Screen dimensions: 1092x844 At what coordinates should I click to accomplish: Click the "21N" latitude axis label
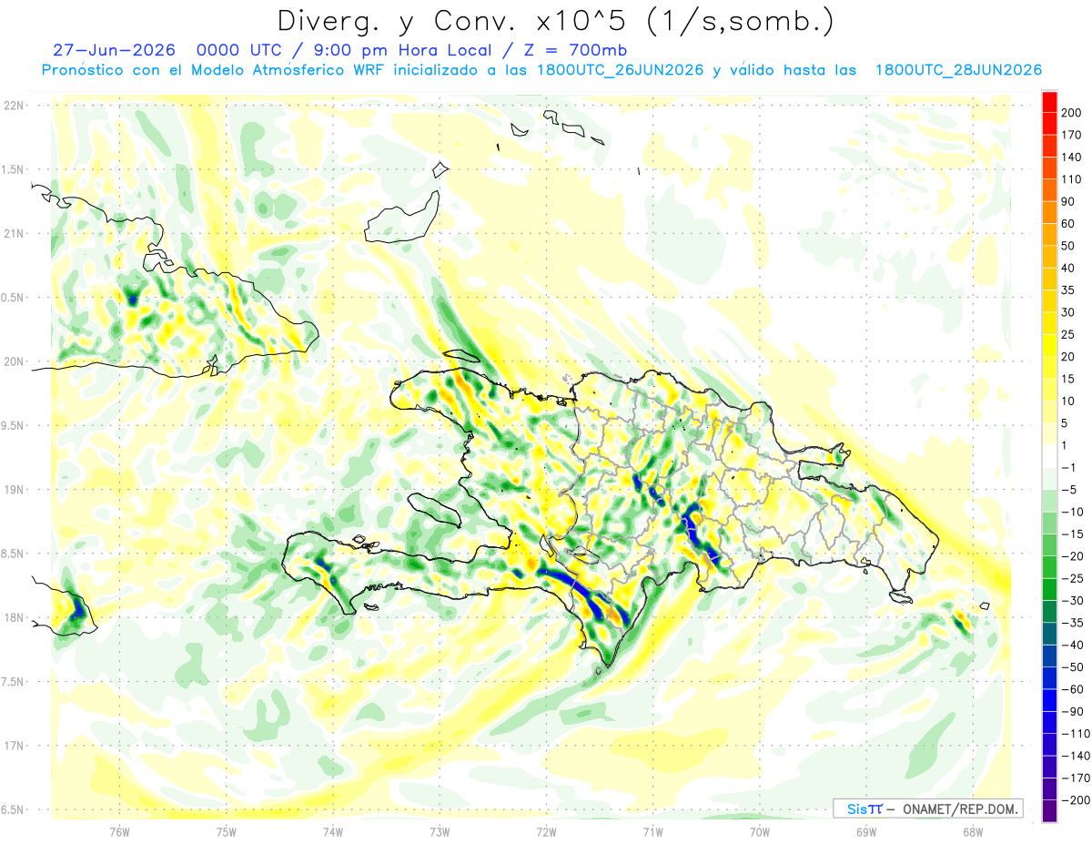pyautogui.click(x=13, y=234)
